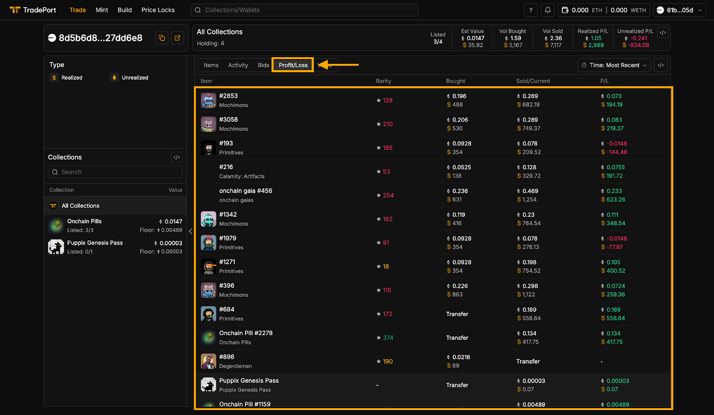
Task: Click the Mochimons label under #2853
Action: tap(233, 105)
